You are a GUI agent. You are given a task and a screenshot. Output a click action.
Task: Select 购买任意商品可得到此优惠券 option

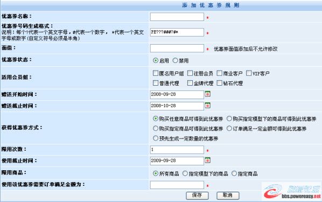pos(156,119)
